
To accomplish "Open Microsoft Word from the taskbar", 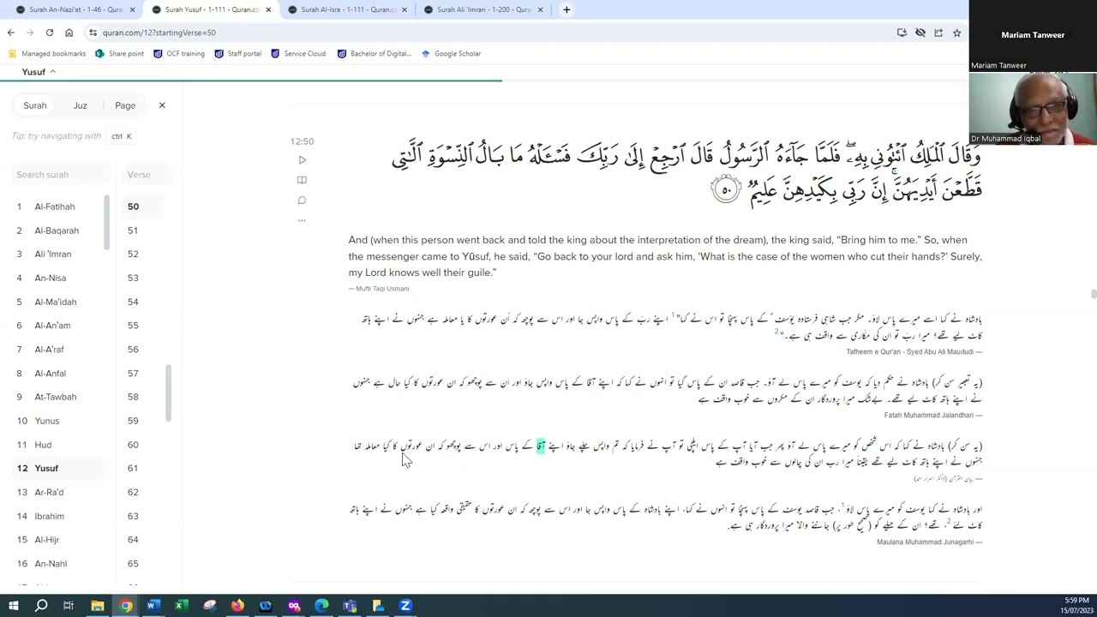I will tap(153, 606).
